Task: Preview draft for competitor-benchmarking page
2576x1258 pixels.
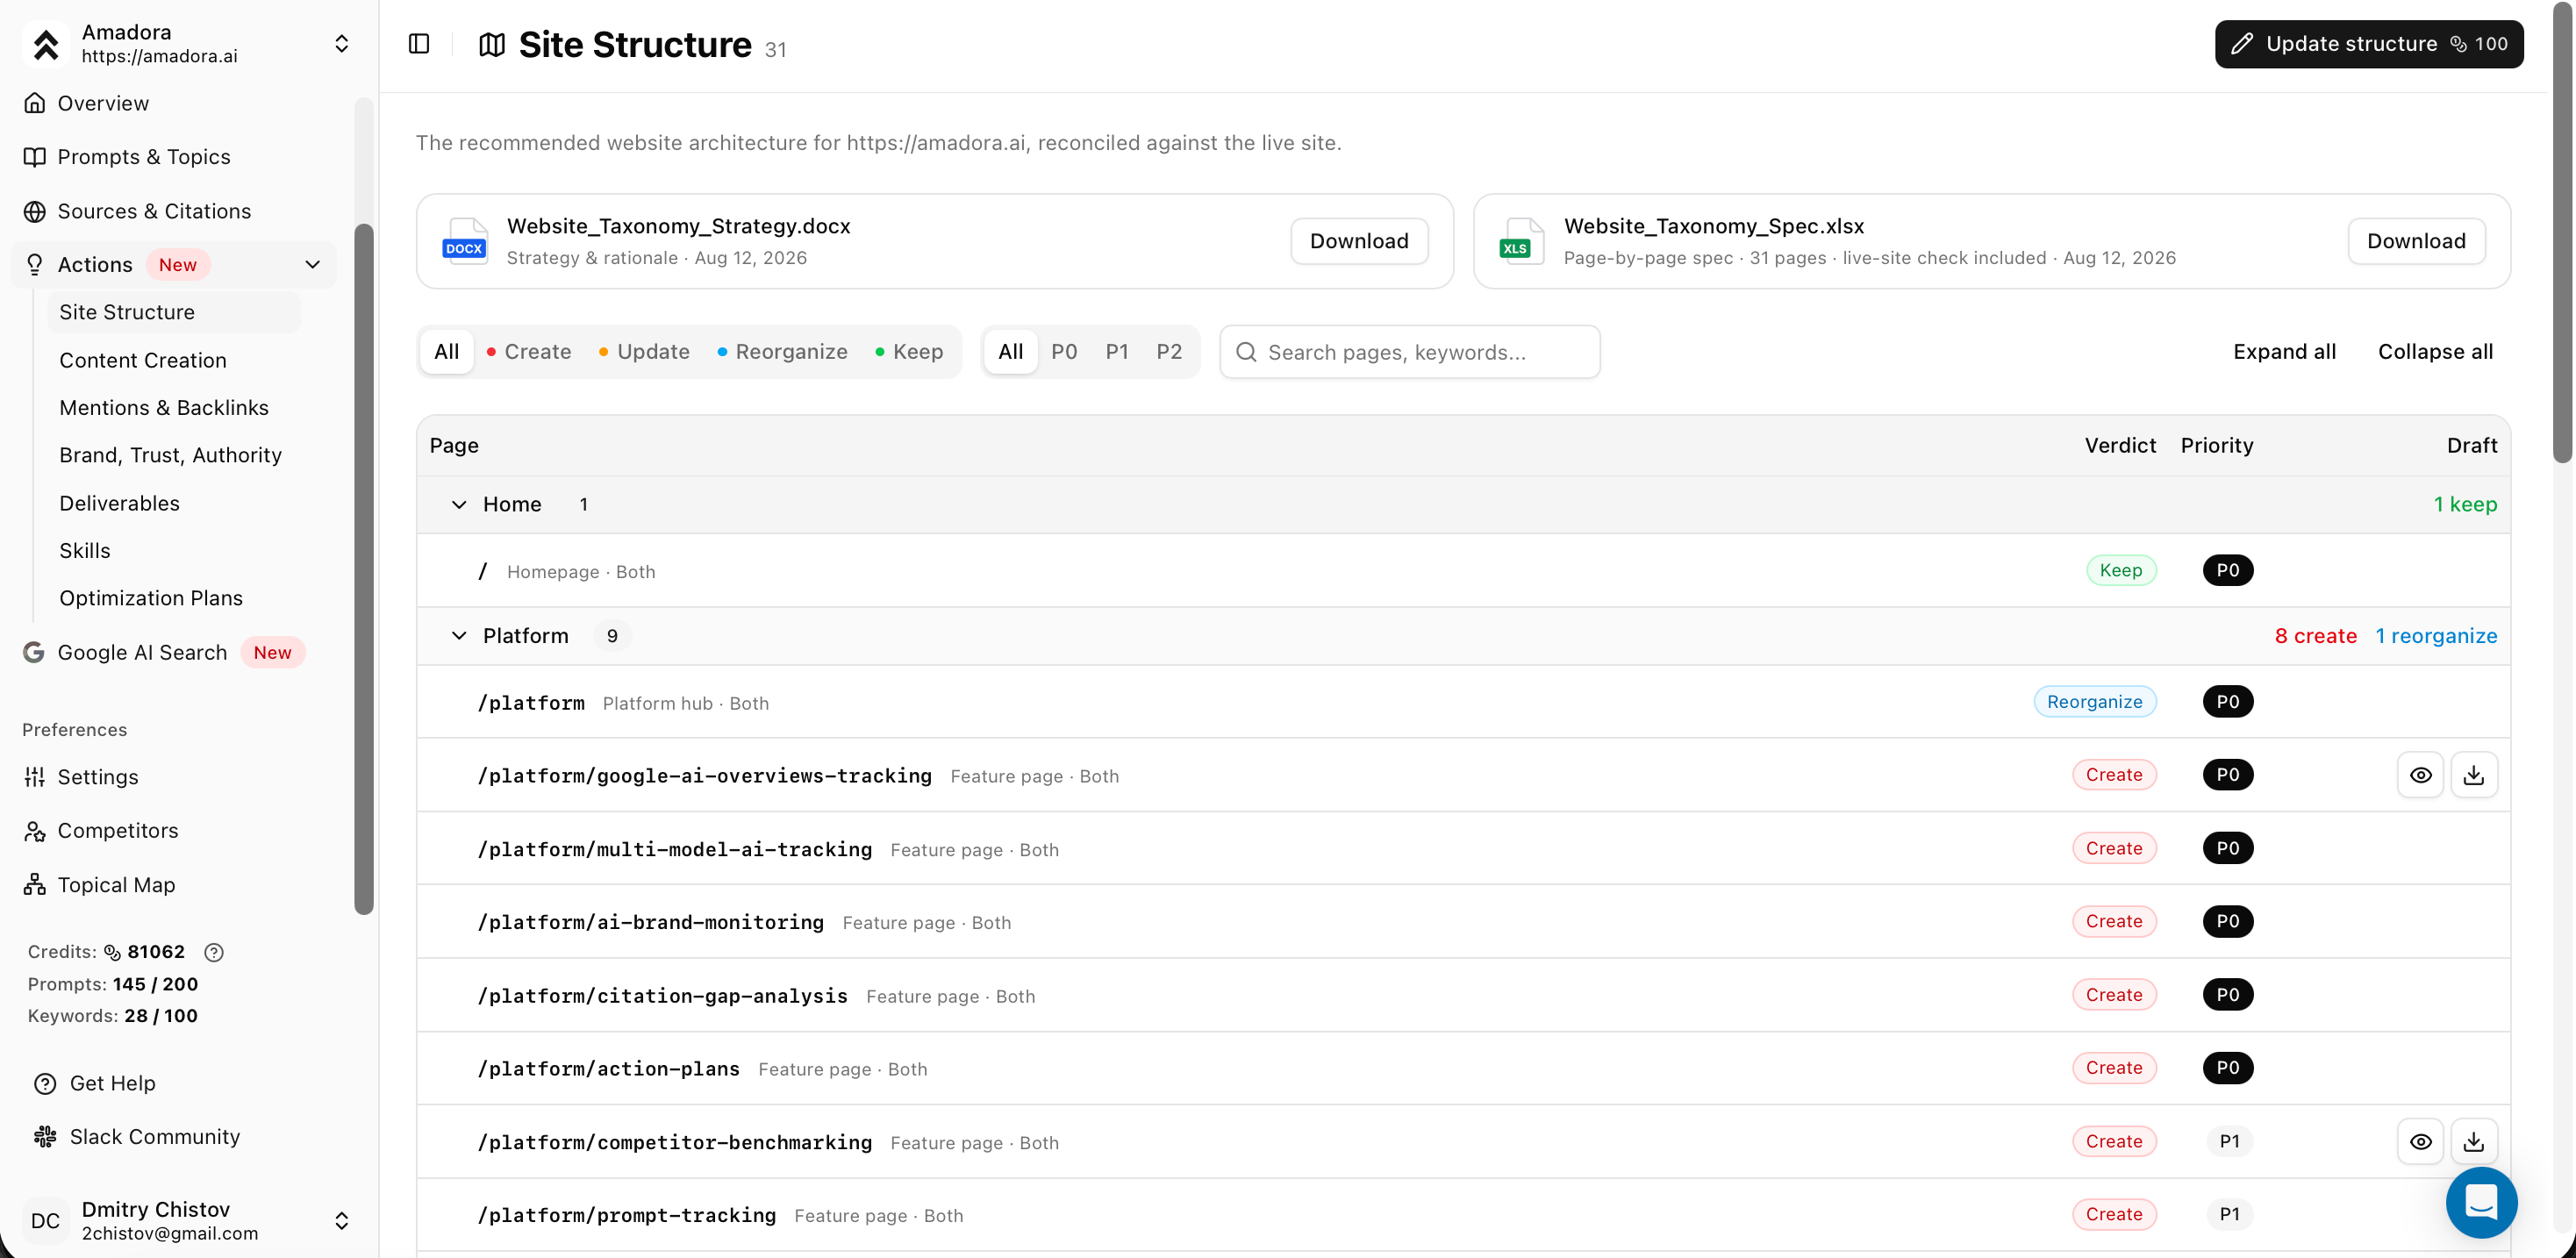Action: pos(2420,1141)
